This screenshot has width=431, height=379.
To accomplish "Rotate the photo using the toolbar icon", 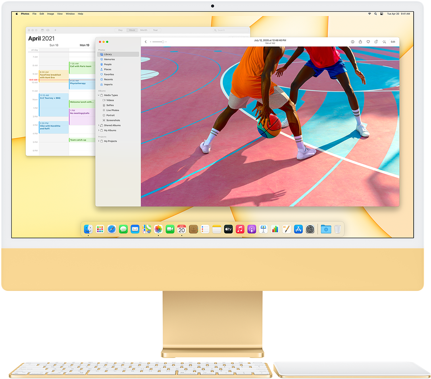I will tap(376, 42).
